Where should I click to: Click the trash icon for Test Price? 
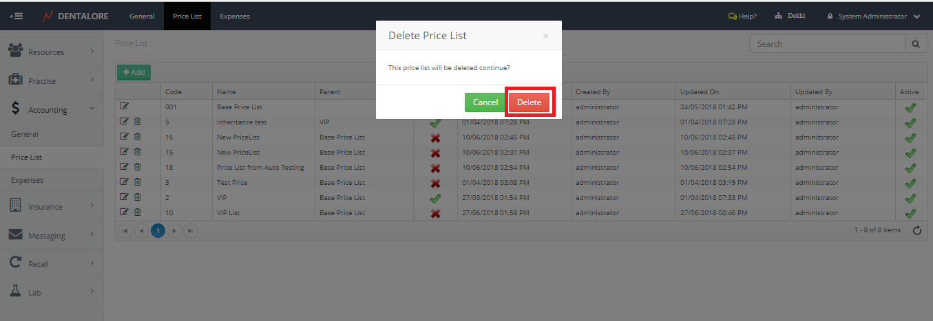(x=138, y=182)
